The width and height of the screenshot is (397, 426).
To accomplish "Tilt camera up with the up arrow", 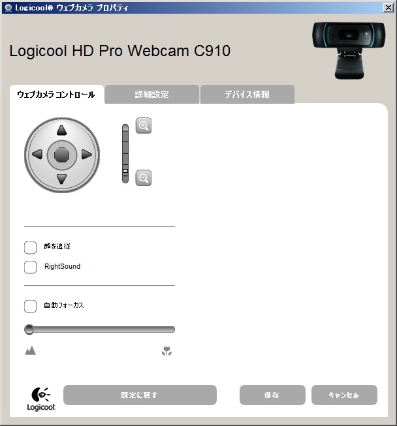I will [x=62, y=130].
